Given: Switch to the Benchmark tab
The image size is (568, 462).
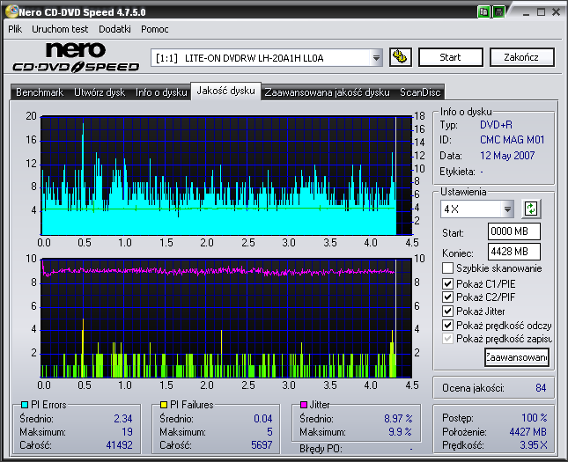Looking at the screenshot, I should (40, 92).
